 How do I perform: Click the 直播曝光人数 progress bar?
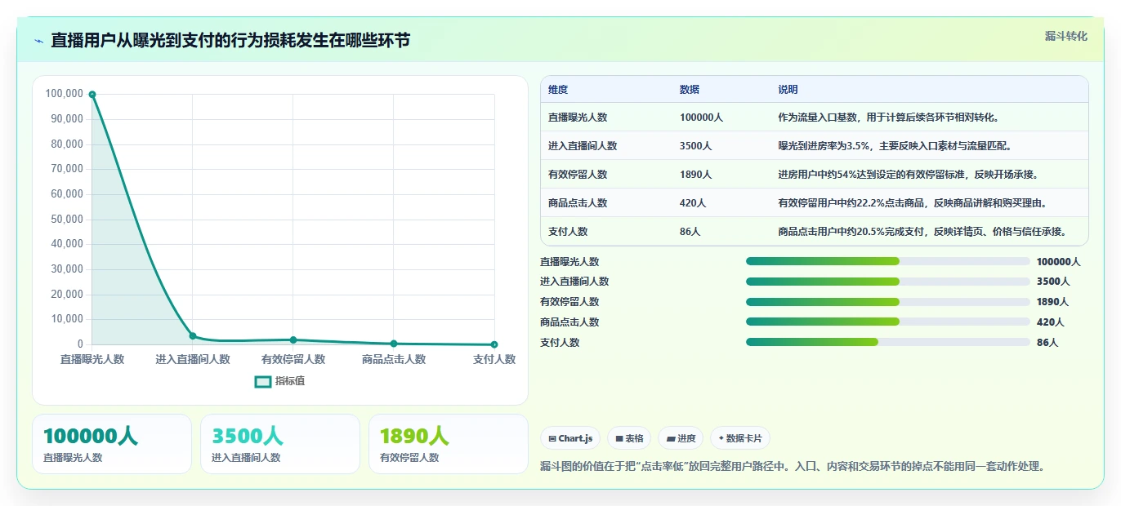click(x=887, y=261)
